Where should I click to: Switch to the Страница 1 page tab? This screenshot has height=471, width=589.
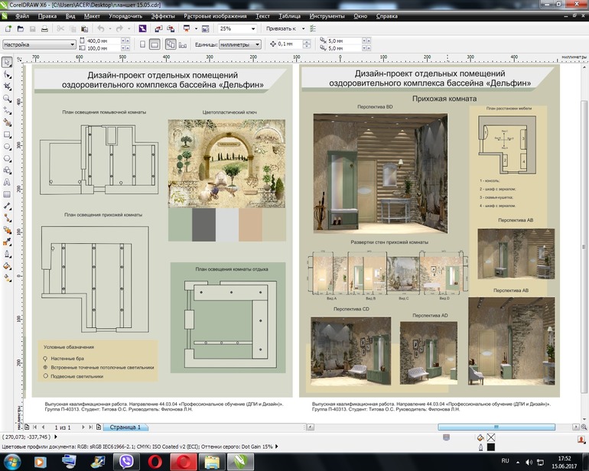(125, 427)
